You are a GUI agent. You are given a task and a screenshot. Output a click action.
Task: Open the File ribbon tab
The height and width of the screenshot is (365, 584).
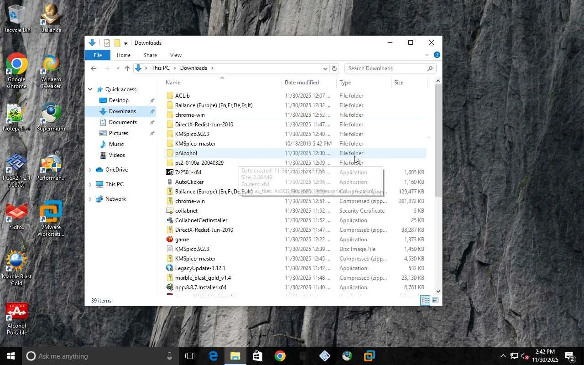coord(98,55)
